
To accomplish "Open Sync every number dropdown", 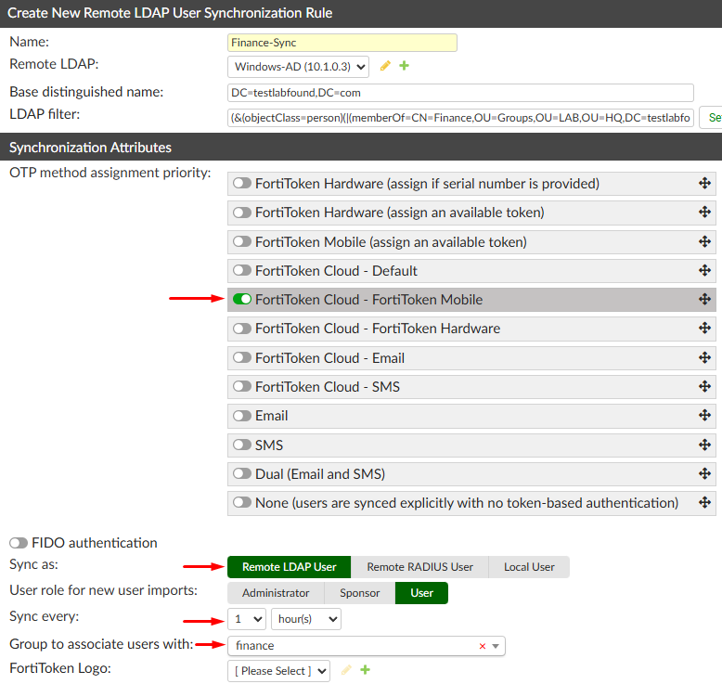I will click(x=246, y=619).
